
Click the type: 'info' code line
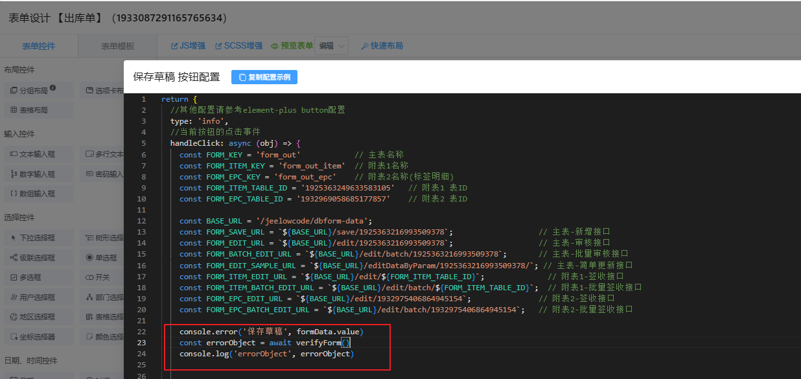[x=199, y=121]
